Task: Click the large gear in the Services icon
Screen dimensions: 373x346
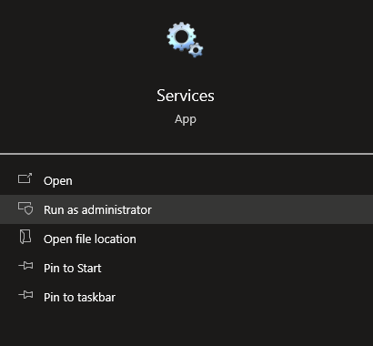Action: click(x=181, y=36)
